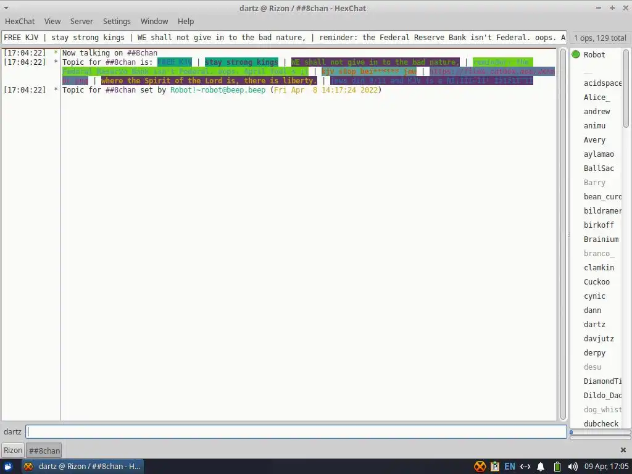The height and width of the screenshot is (474, 632).
Task: Open the Help menu
Action: (x=185, y=22)
